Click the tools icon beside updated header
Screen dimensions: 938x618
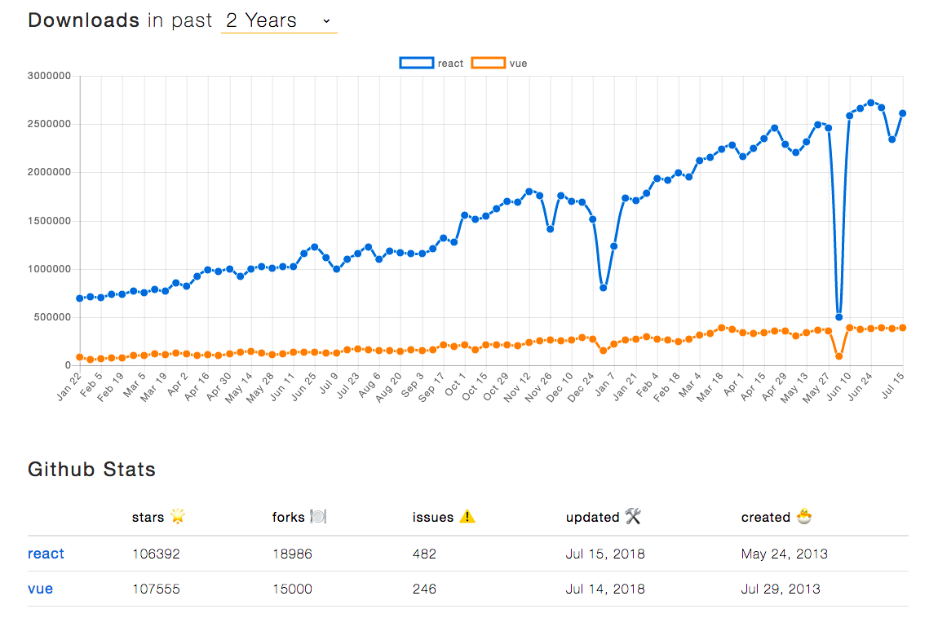point(634,516)
